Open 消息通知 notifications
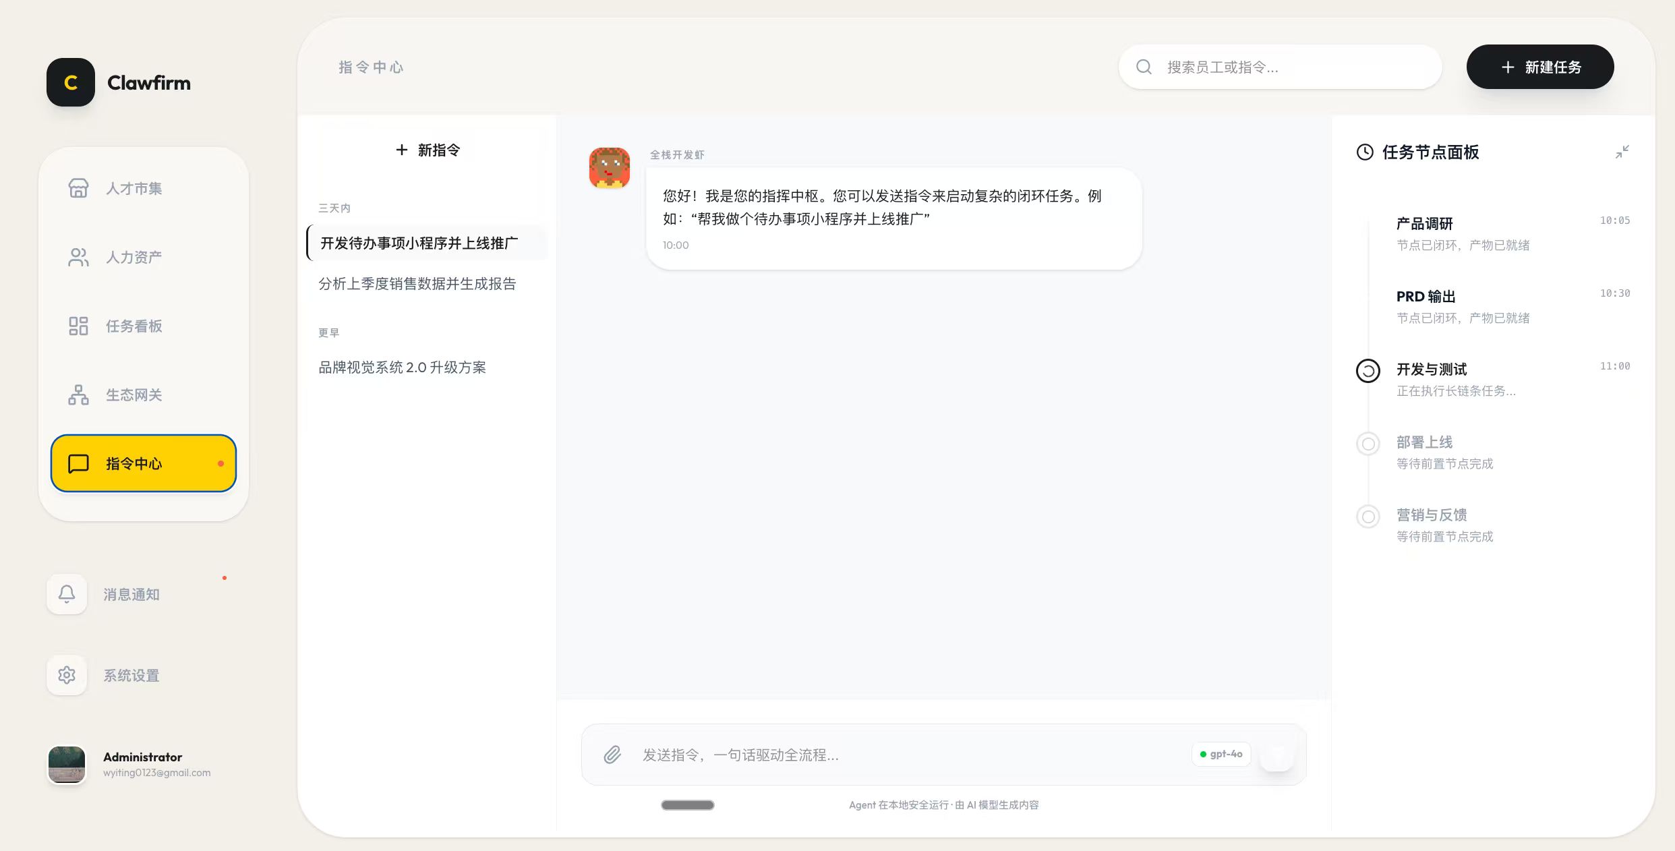The width and height of the screenshot is (1675, 851). (x=131, y=594)
